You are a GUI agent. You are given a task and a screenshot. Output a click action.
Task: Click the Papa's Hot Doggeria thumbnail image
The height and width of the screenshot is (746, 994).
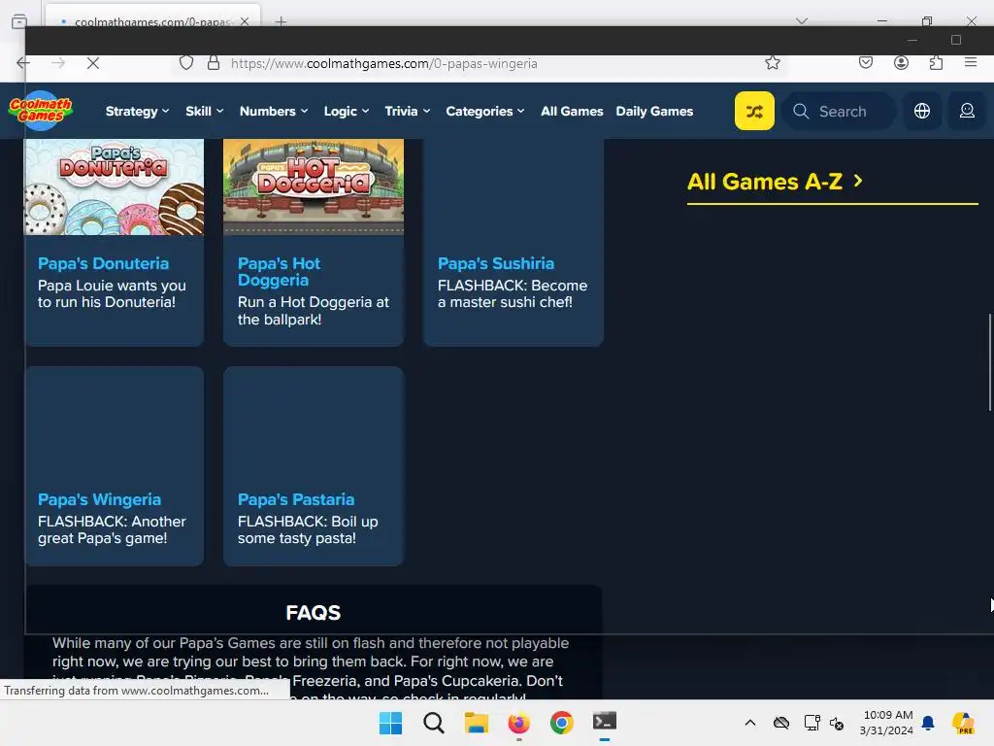click(314, 187)
